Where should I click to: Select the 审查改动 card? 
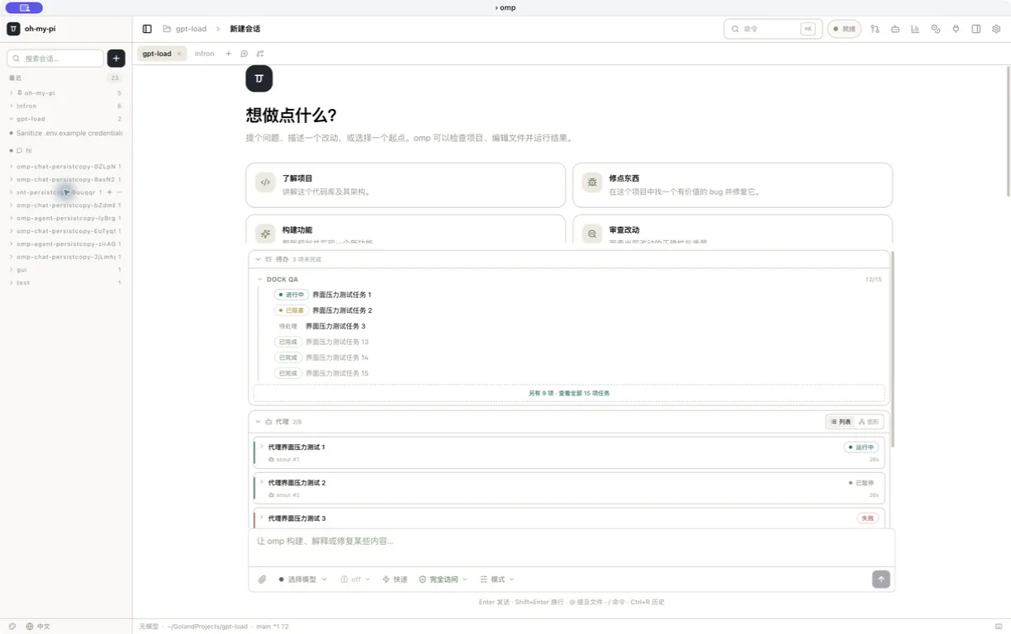click(x=733, y=229)
